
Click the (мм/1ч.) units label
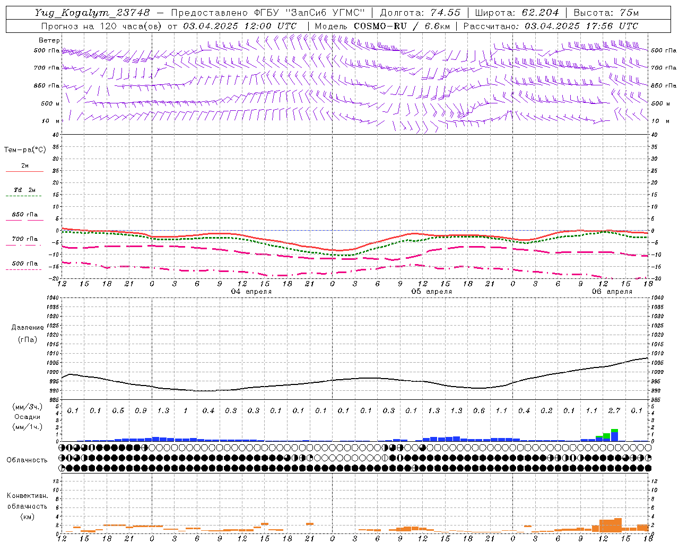tap(27, 427)
